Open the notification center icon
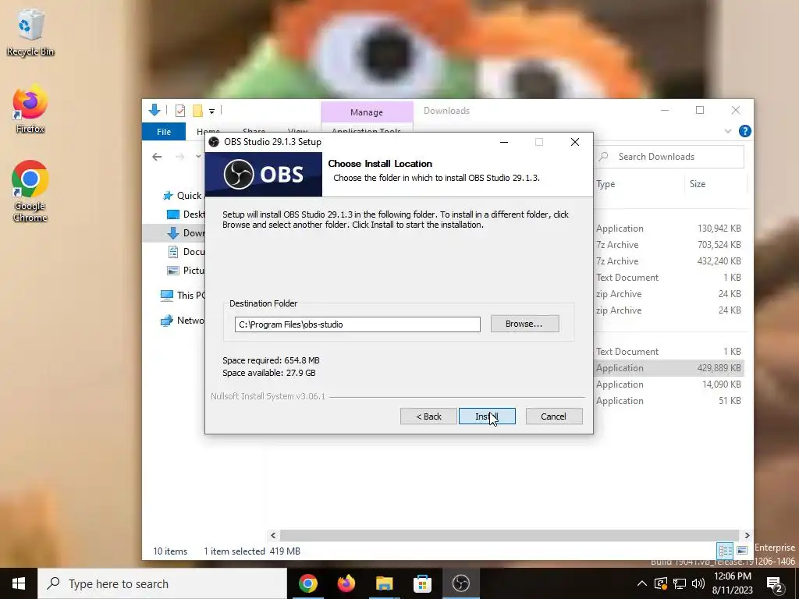 (775, 584)
